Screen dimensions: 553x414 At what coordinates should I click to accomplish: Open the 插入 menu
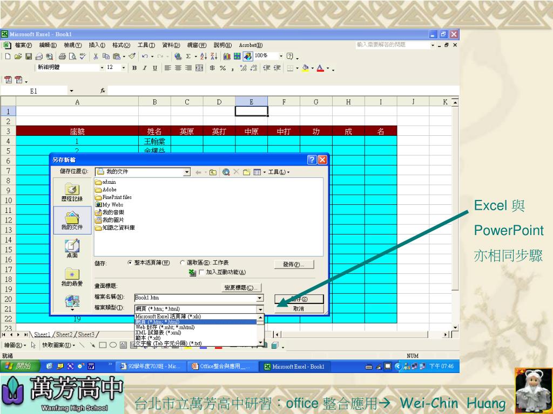click(97, 45)
